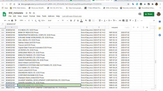The width and height of the screenshot is (163, 91).
Task: Open text rotation dropdown
Action: [x=115, y=20]
